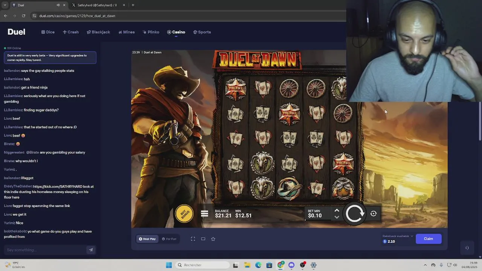The image size is (482, 271).
Task: Open the weather widget showing 19°C
Action: point(14,265)
